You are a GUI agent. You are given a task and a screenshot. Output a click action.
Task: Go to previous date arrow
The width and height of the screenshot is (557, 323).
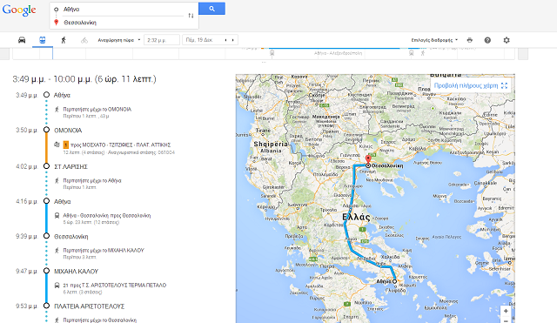click(x=225, y=40)
